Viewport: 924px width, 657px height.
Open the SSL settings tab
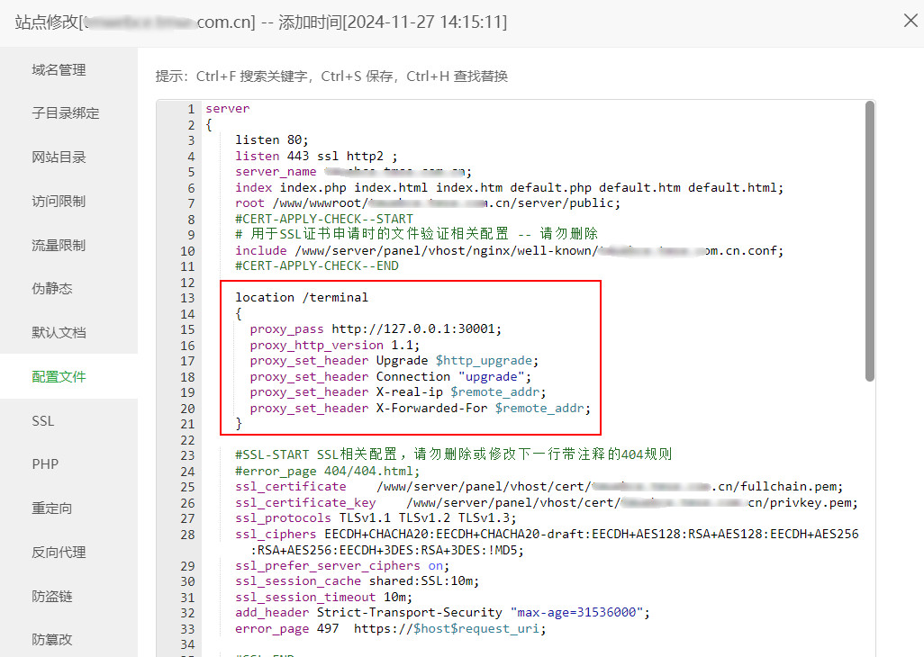[x=43, y=421]
